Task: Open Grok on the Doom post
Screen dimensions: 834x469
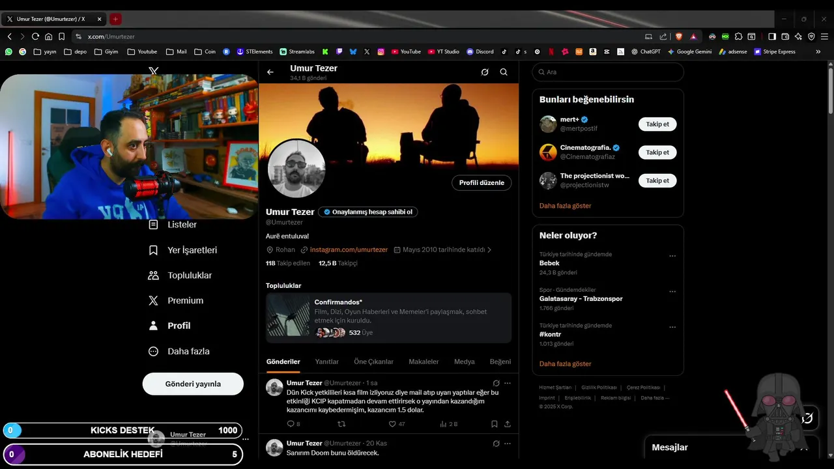Action: tap(496, 444)
